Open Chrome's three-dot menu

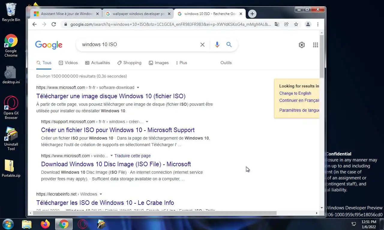tap(318, 24)
